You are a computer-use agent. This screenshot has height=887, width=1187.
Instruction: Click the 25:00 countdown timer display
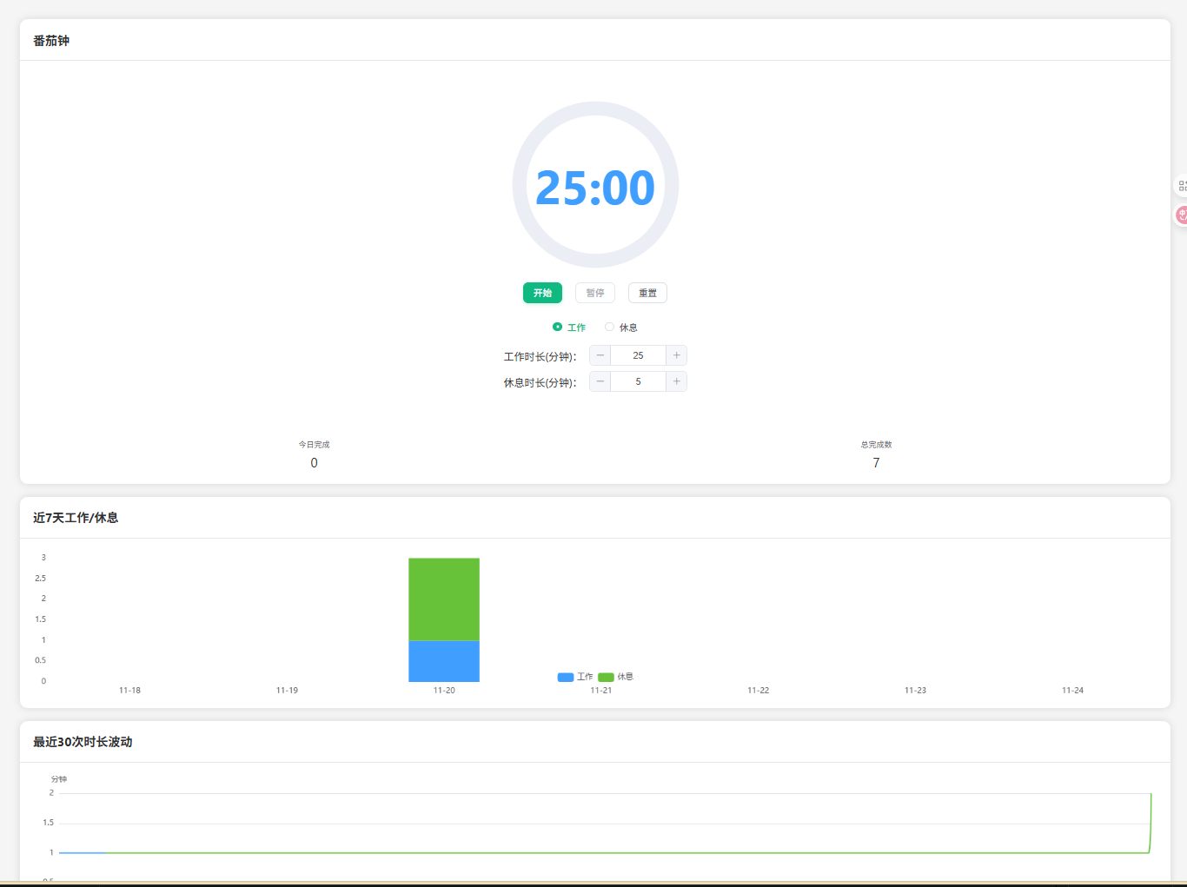pos(595,188)
